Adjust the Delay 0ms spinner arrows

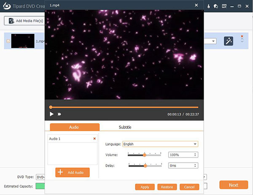195,166
